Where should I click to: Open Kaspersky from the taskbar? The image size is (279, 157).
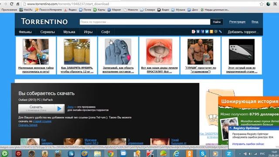pos(150,153)
